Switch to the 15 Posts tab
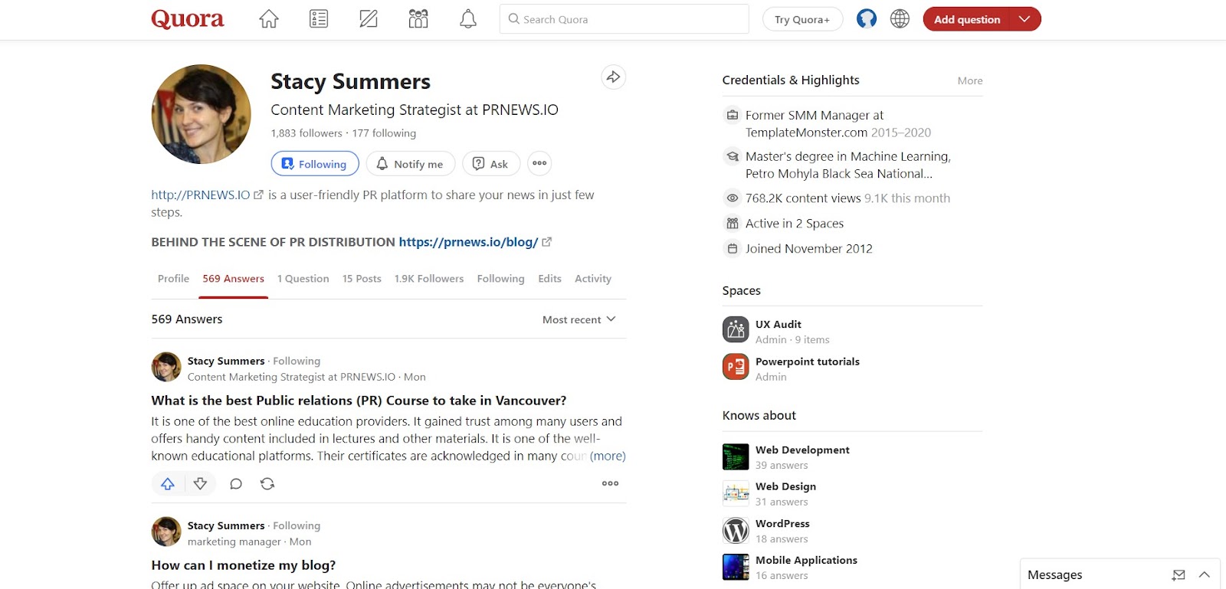Image resolution: width=1226 pixels, height=589 pixels. click(362, 279)
